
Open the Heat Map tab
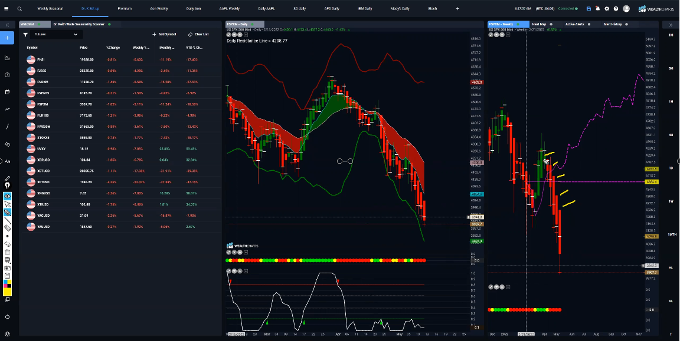(540, 24)
